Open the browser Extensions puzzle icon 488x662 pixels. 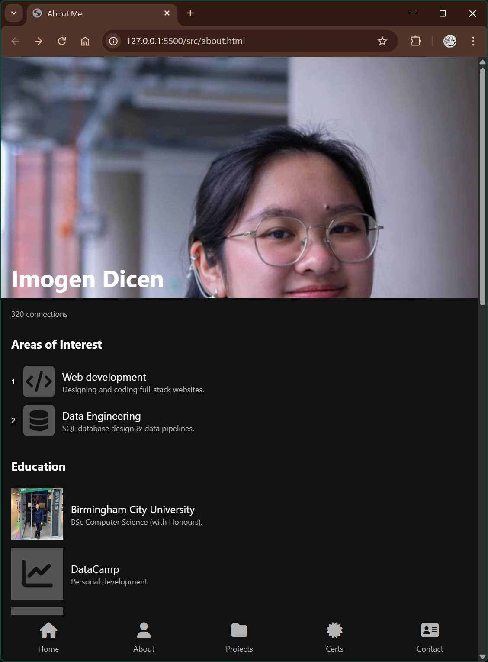[415, 41]
